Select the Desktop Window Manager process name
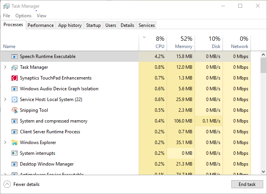Screen dimensions: 267x194 (x=47, y=164)
